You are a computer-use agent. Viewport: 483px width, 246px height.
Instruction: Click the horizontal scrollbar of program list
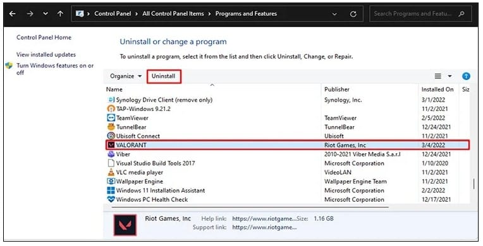point(250,207)
